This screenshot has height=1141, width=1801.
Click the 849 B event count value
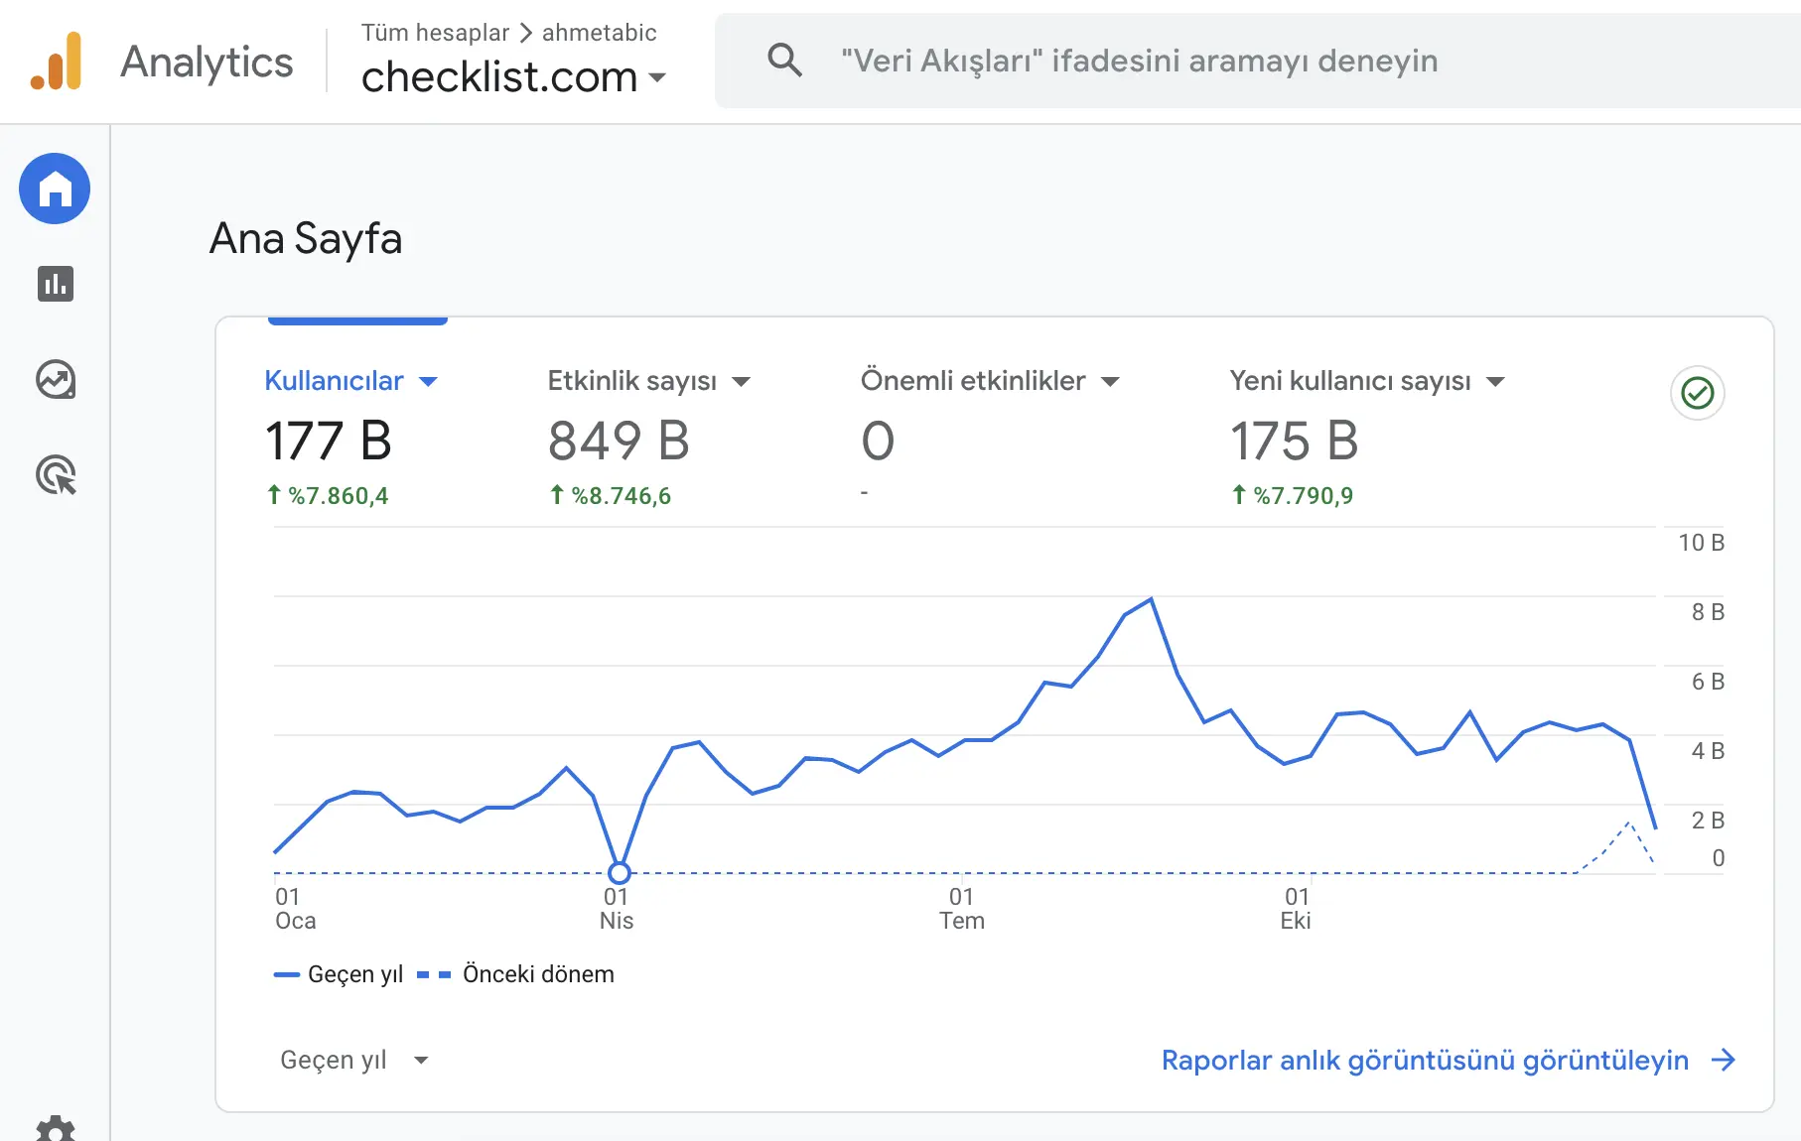[x=619, y=441]
